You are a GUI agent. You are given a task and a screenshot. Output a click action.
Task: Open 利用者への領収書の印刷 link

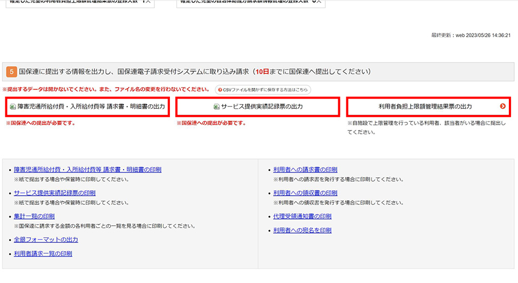305,193
